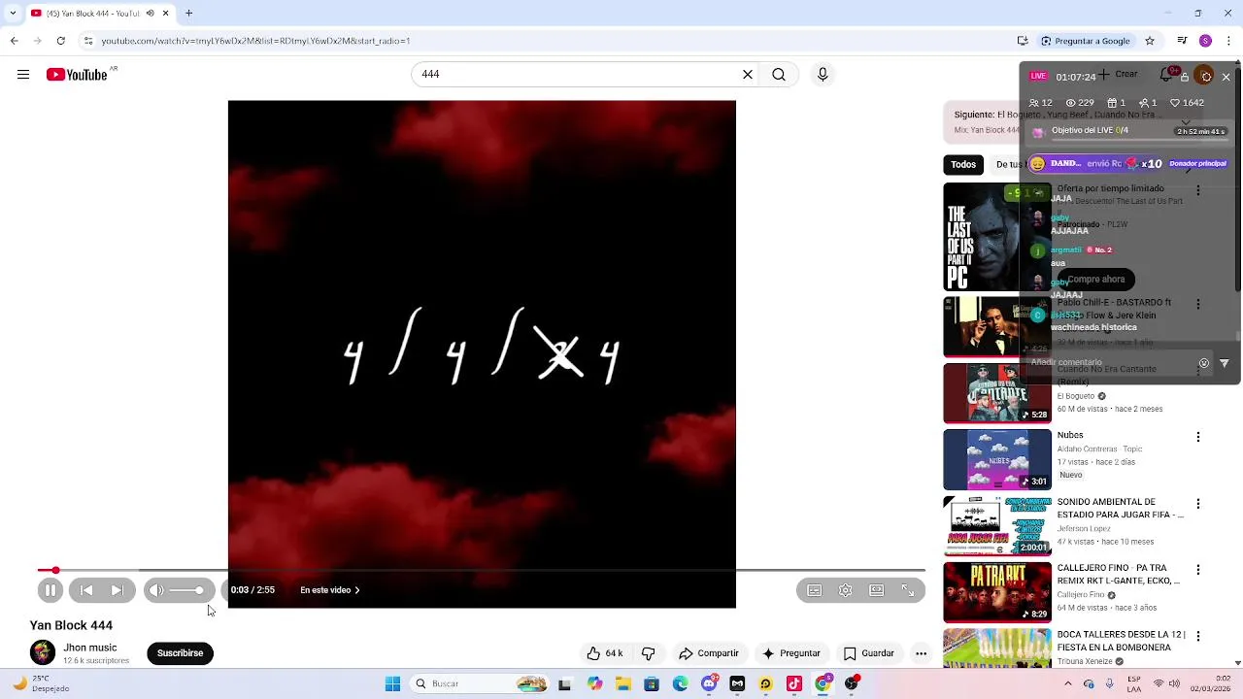Start voice search with the microphone
Image resolution: width=1243 pixels, height=699 pixels.
coord(823,75)
